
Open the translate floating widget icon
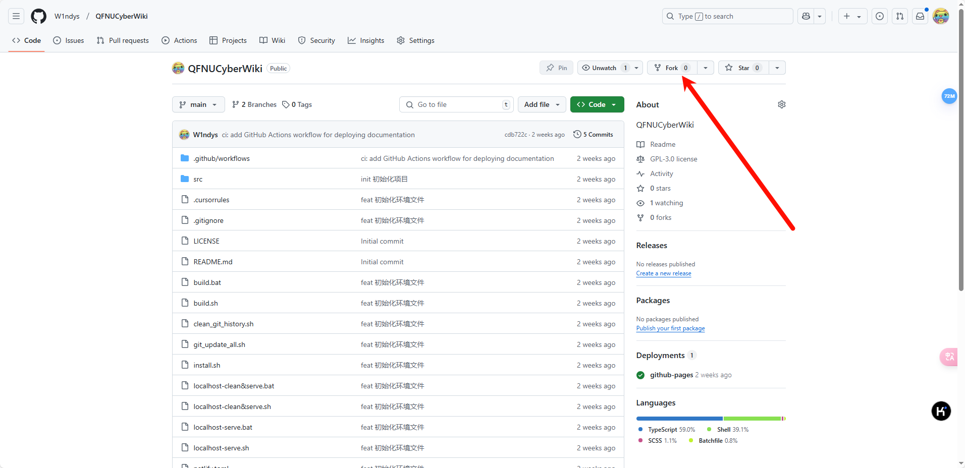tap(949, 357)
